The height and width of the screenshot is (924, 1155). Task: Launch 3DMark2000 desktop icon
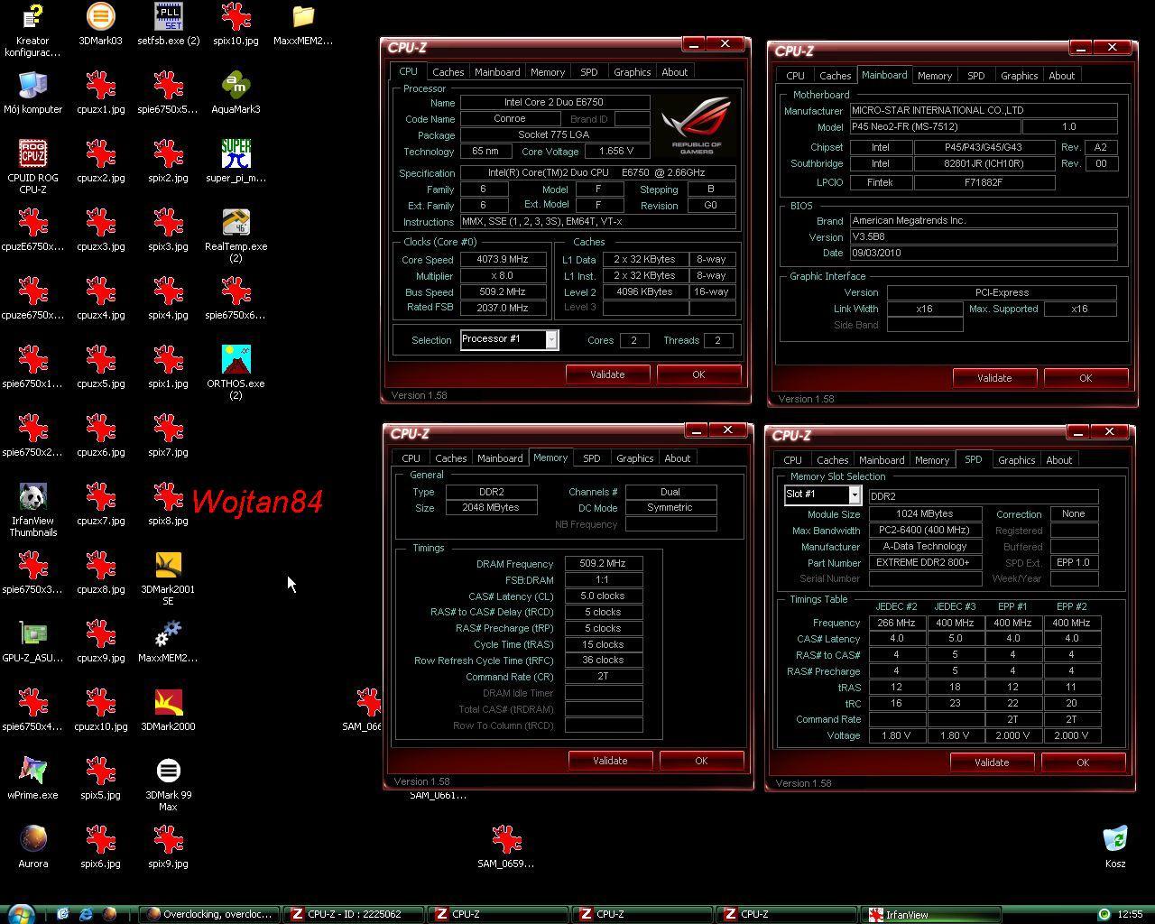[x=169, y=709]
